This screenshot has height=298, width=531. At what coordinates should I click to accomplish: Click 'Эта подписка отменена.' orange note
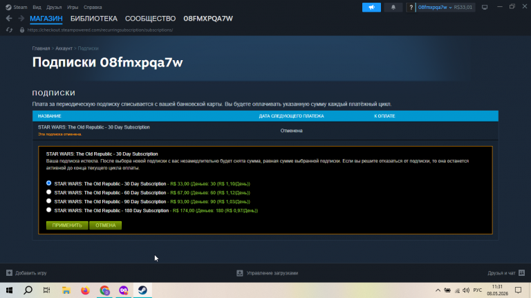[59, 134]
